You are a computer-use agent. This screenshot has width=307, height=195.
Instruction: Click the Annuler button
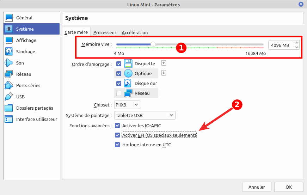point(257,187)
